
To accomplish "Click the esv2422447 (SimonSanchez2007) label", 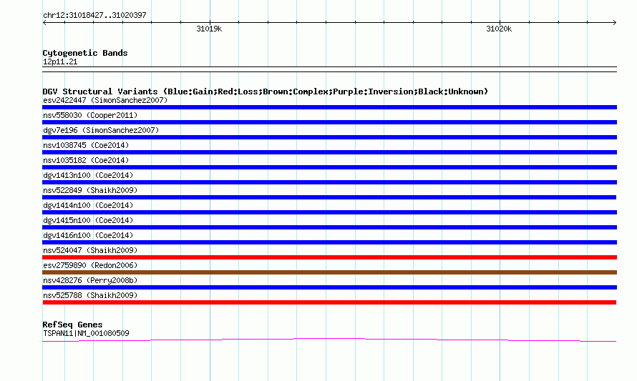I will [105, 100].
